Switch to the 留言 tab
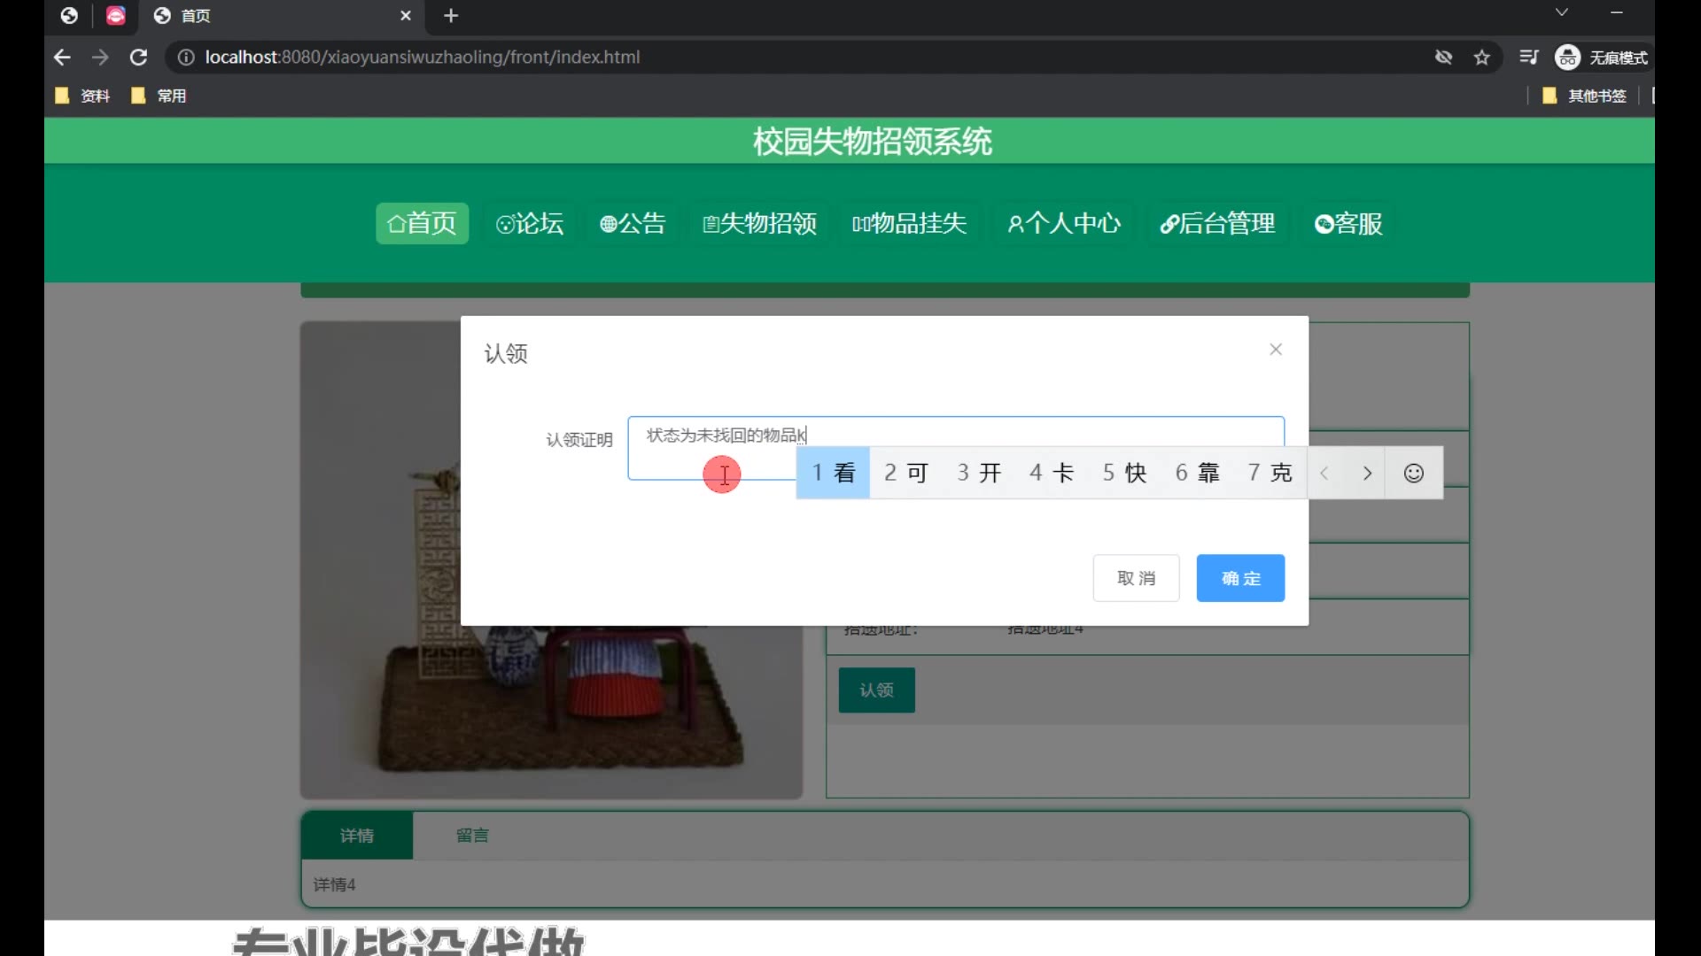Screen dimensions: 1701x956 pos(472,836)
